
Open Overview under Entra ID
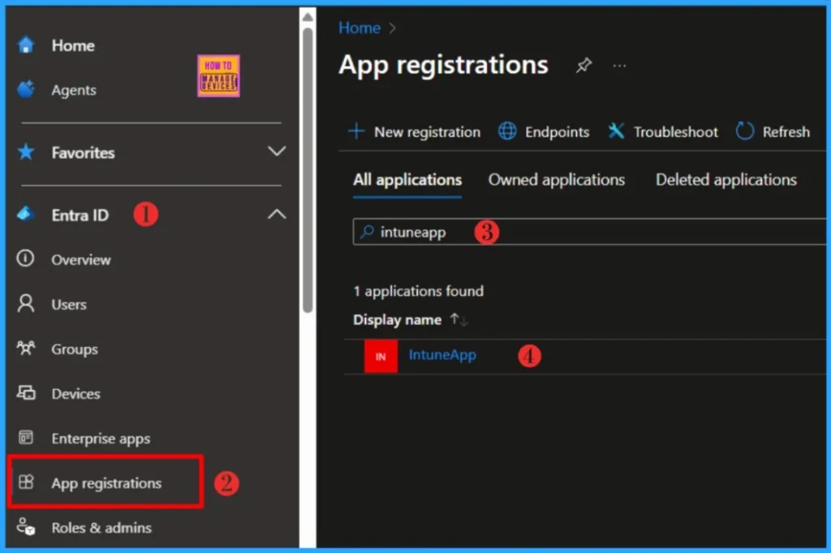pyautogui.click(x=81, y=259)
